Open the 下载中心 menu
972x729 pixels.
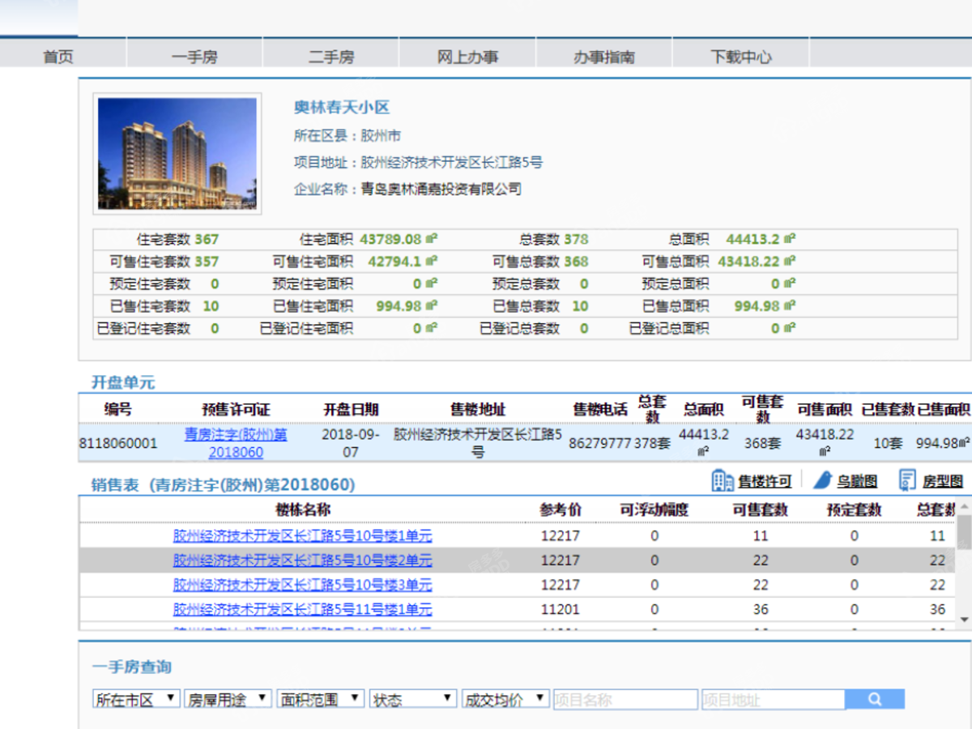tap(740, 57)
